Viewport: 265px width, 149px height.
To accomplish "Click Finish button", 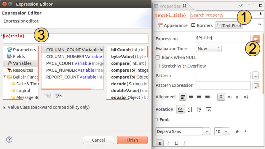I will [132, 140].
